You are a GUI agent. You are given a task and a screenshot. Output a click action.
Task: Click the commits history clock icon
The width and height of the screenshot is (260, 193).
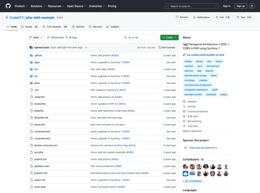[x=159, y=47]
